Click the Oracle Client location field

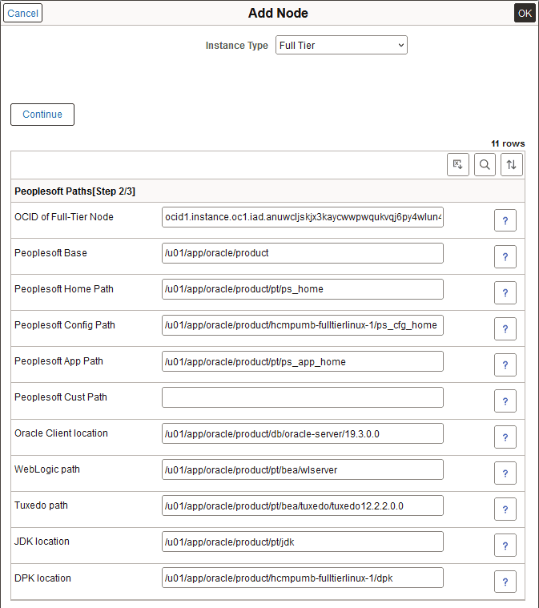303,433
